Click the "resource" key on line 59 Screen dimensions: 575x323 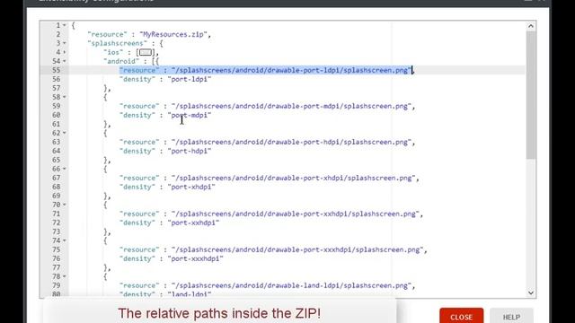click(139, 106)
